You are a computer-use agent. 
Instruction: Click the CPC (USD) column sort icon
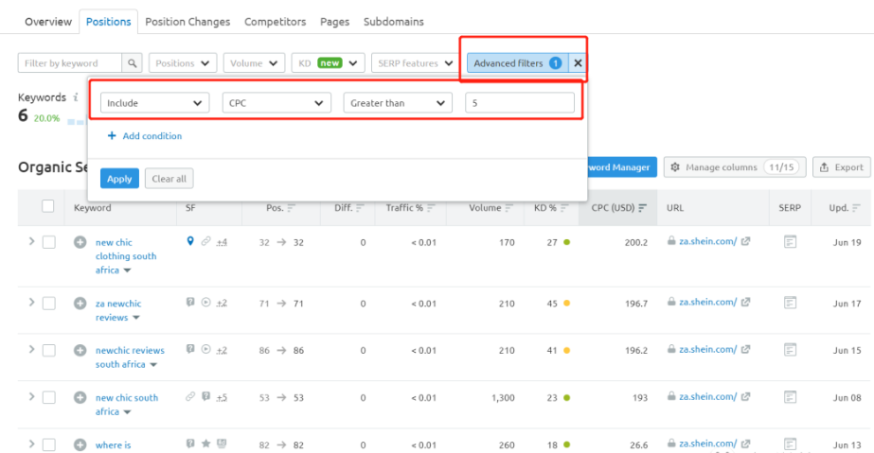click(x=643, y=208)
